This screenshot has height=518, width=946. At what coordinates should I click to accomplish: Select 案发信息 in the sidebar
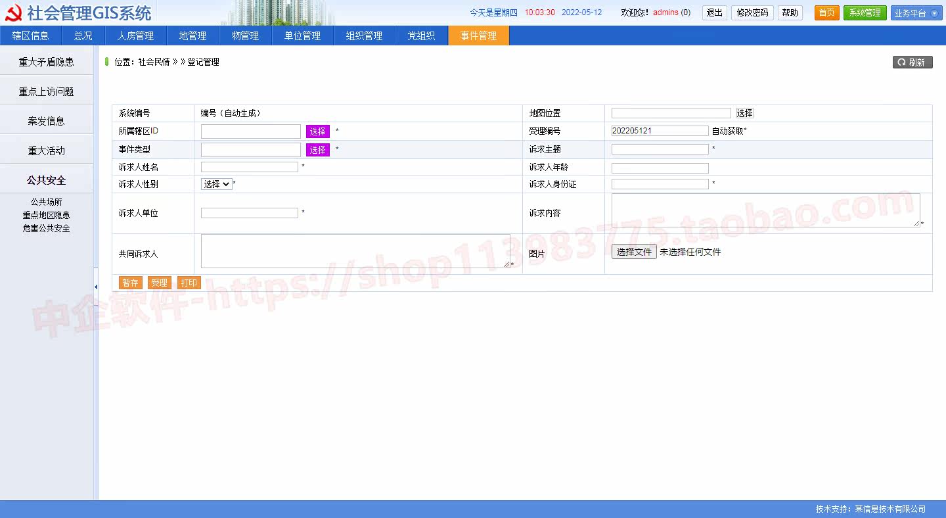(x=47, y=121)
